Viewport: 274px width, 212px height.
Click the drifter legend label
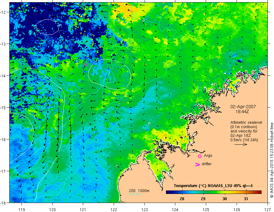206,164
